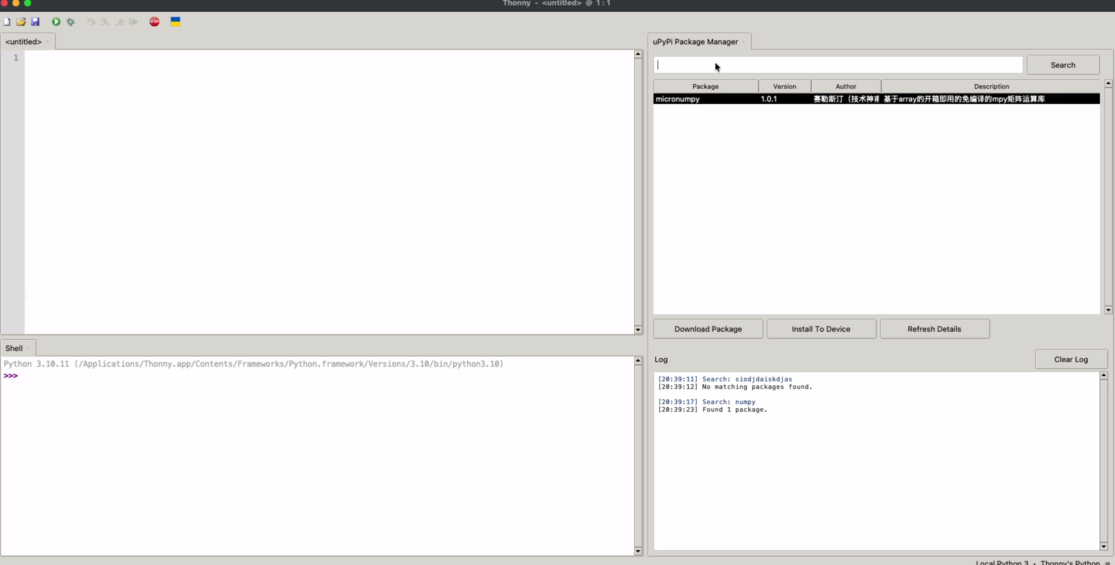Create a new file with toolbar icon
This screenshot has width=1115, height=565.
coord(7,21)
